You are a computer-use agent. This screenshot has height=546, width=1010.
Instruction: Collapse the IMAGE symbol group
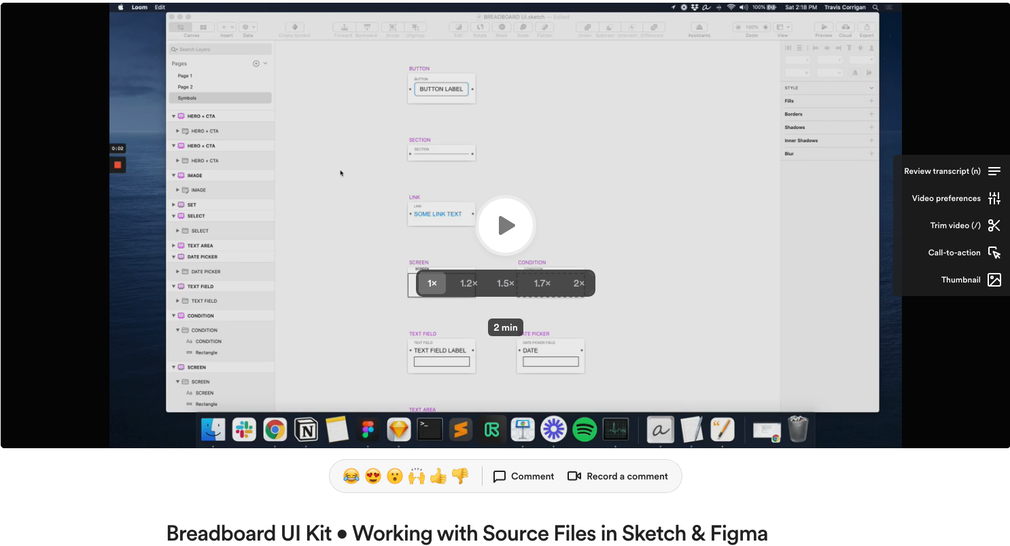tap(174, 175)
